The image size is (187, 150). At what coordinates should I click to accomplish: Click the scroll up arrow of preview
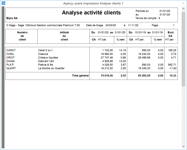(x=183, y=9)
